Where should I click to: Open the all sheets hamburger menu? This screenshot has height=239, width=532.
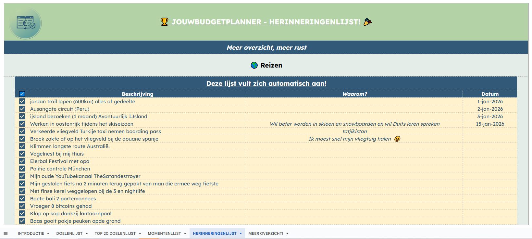pos(6,233)
